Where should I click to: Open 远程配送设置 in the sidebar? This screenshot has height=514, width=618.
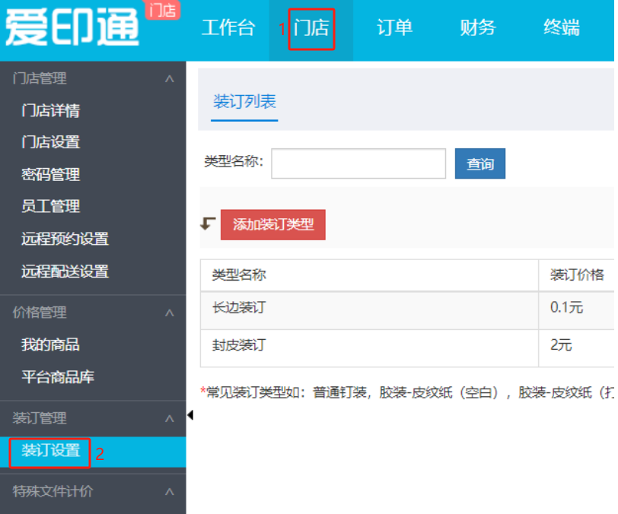click(65, 271)
